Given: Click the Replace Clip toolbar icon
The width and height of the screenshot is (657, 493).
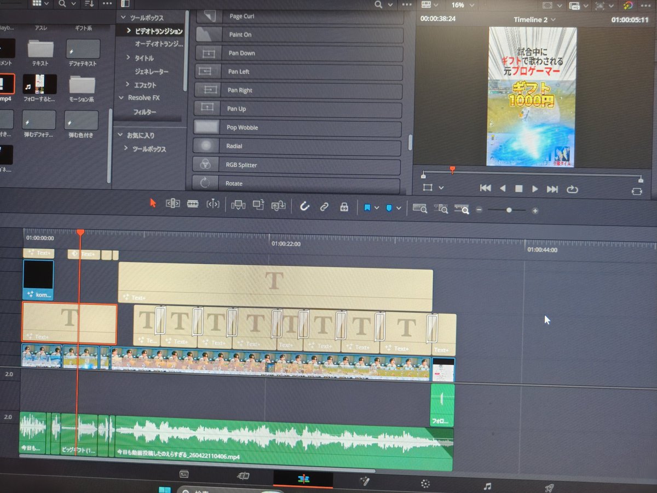Looking at the screenshot, I should pos(279,205).
